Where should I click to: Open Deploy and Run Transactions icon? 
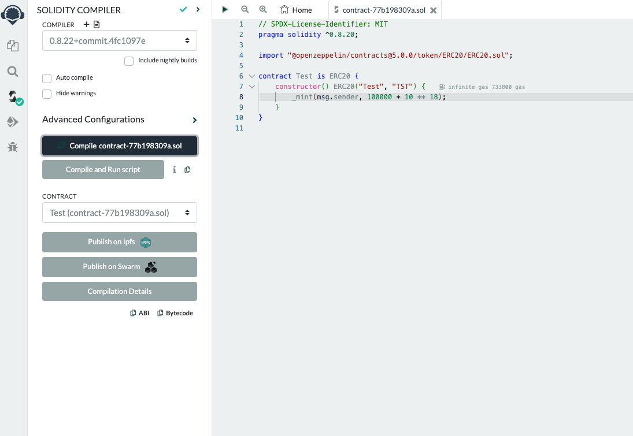click(13, 122)
